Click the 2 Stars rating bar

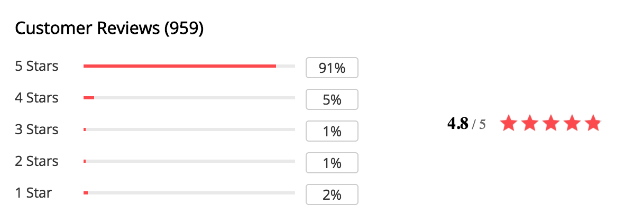pyautogui.click(x=189, y=161)
